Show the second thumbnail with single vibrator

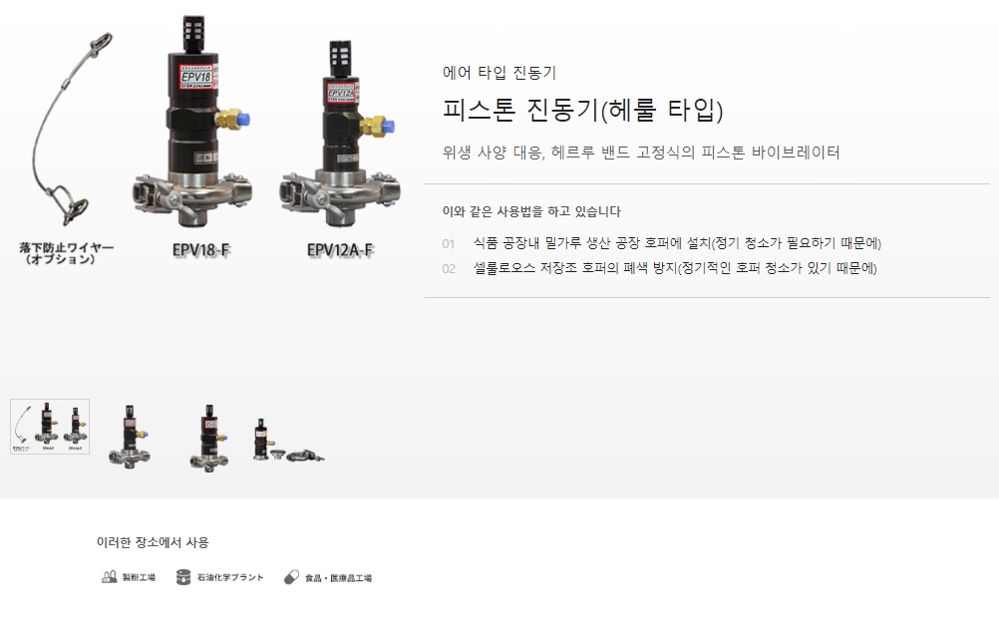click(x=130, y=437)
